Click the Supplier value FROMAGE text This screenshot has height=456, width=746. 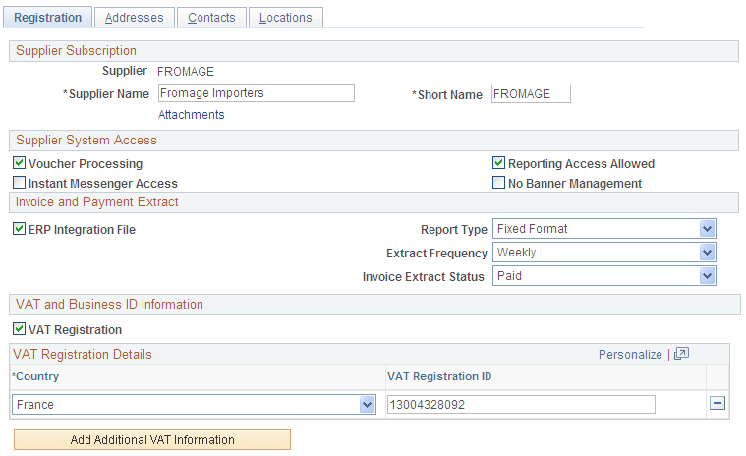point(186,72)
